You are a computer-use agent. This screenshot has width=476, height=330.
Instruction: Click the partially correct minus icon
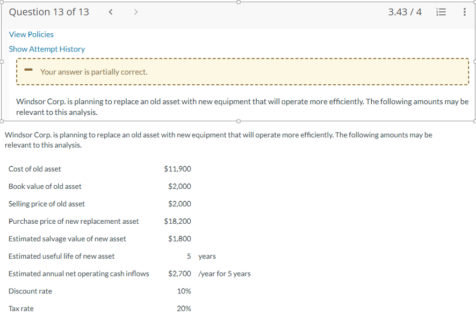point(28,70)
